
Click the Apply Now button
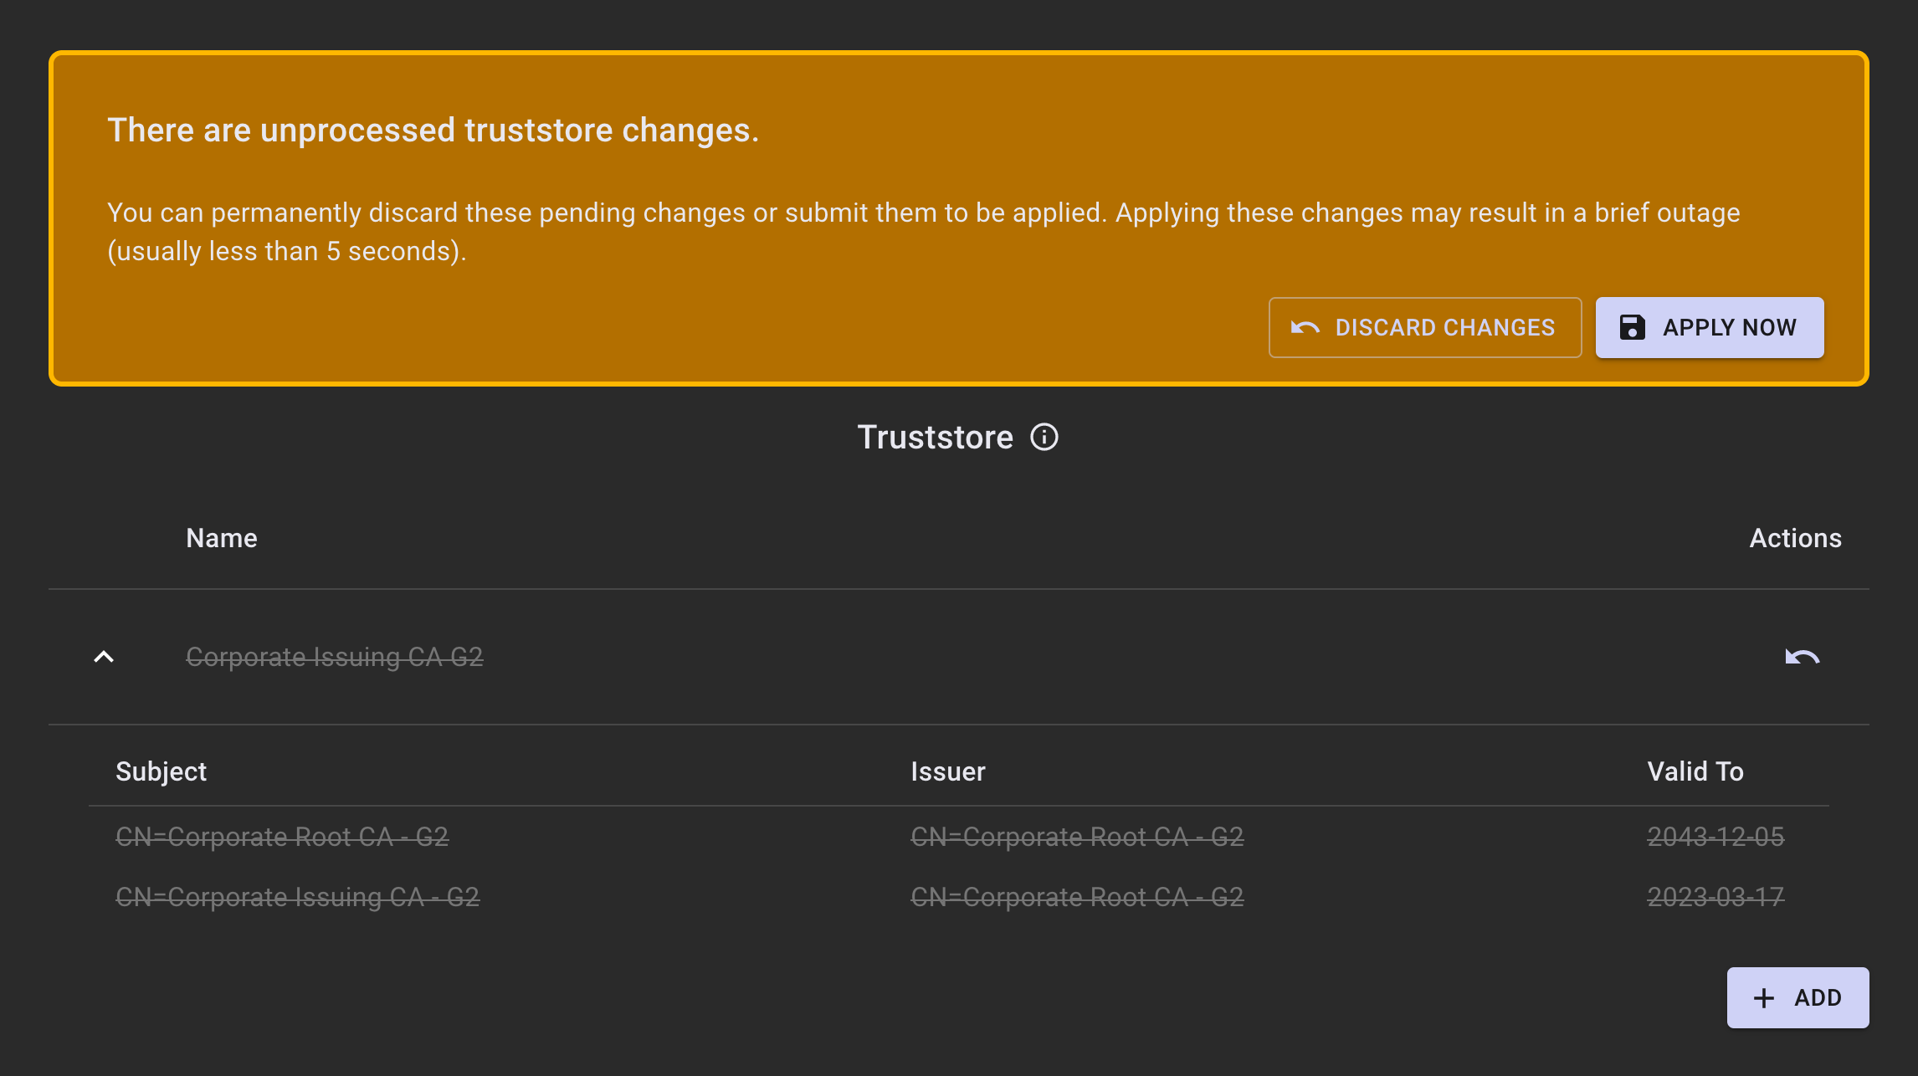(1709, 327)
